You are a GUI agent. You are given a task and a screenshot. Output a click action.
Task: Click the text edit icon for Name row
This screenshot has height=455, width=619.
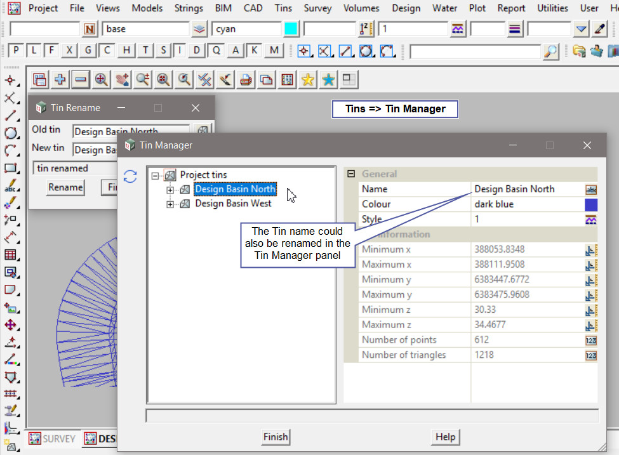click(590, 189)
